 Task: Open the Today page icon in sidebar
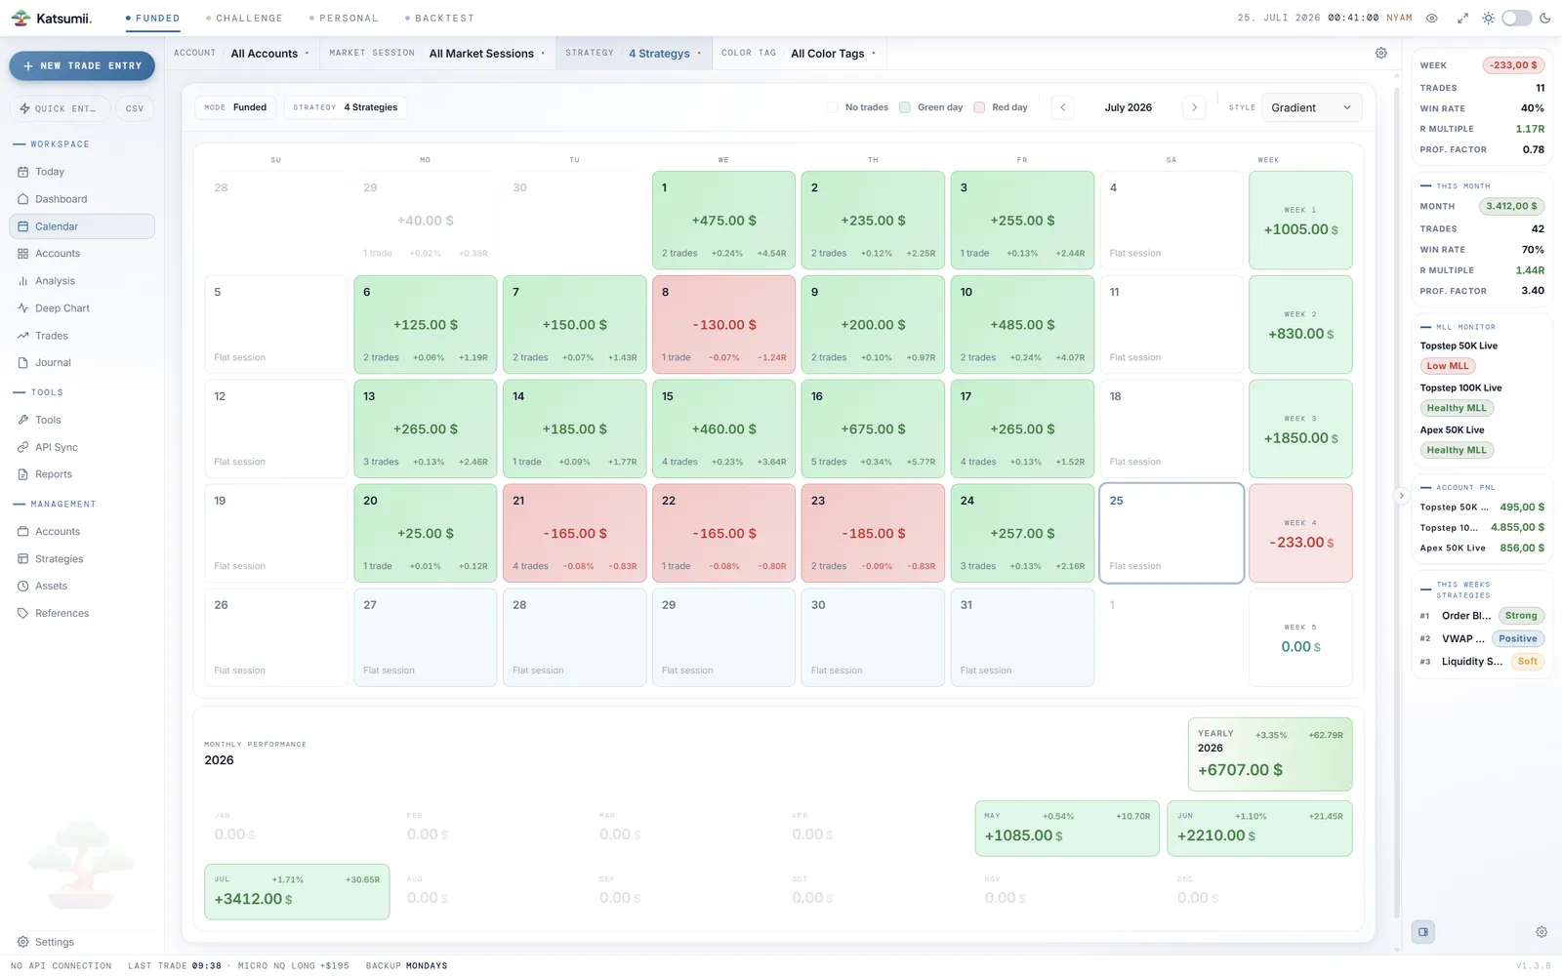22,172
